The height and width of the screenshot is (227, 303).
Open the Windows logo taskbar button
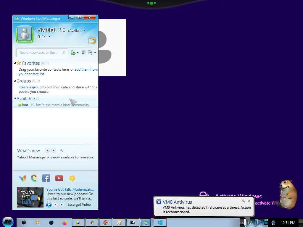click(x=160, y=223)
